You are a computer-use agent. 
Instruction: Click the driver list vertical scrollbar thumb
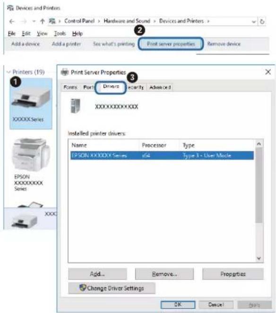(x=259, y=185)
